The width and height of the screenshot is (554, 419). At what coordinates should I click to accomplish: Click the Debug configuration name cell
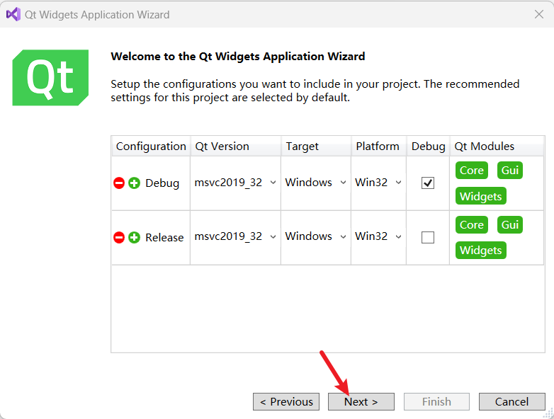pyautogui.click(x=162, y=183)
